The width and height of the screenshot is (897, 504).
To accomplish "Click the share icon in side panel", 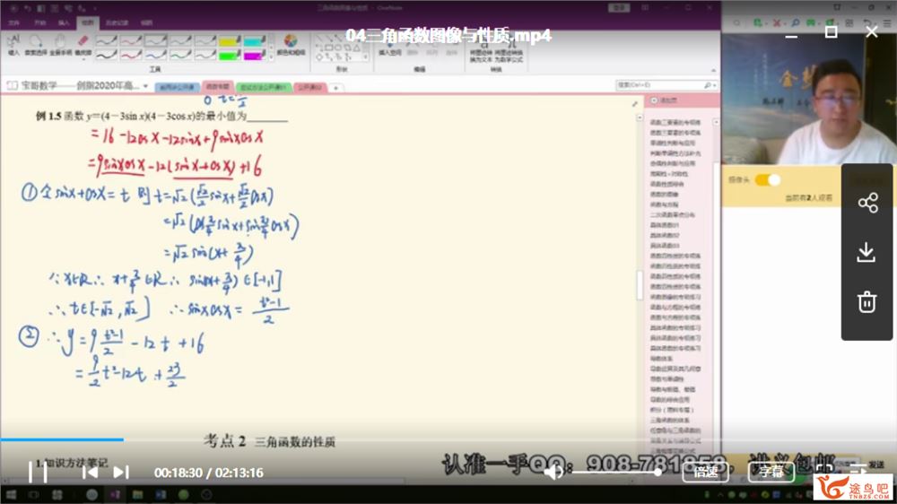I will click(x=867, y=203).
